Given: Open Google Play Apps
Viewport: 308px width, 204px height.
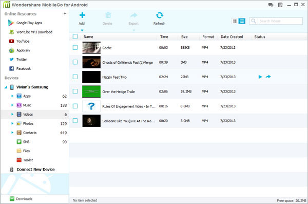Looking at the screenshot, I should 29,23.
